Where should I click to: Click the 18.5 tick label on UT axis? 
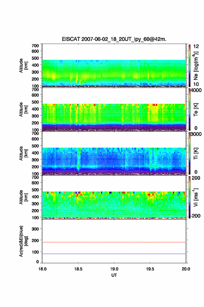coord(78,269)
